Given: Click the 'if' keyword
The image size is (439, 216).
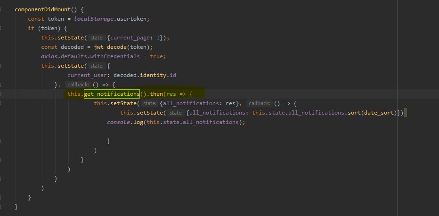Looking at the screenshot, I should pos(31,28).
